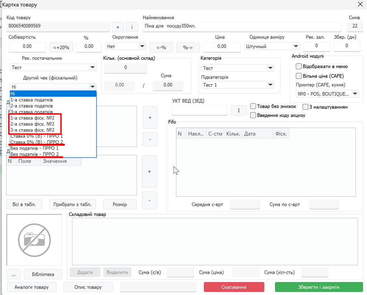Tick 'З налаштуванням' checkbox
The height and width of the screenshot is (295, 367).
[x=305, y=107]
